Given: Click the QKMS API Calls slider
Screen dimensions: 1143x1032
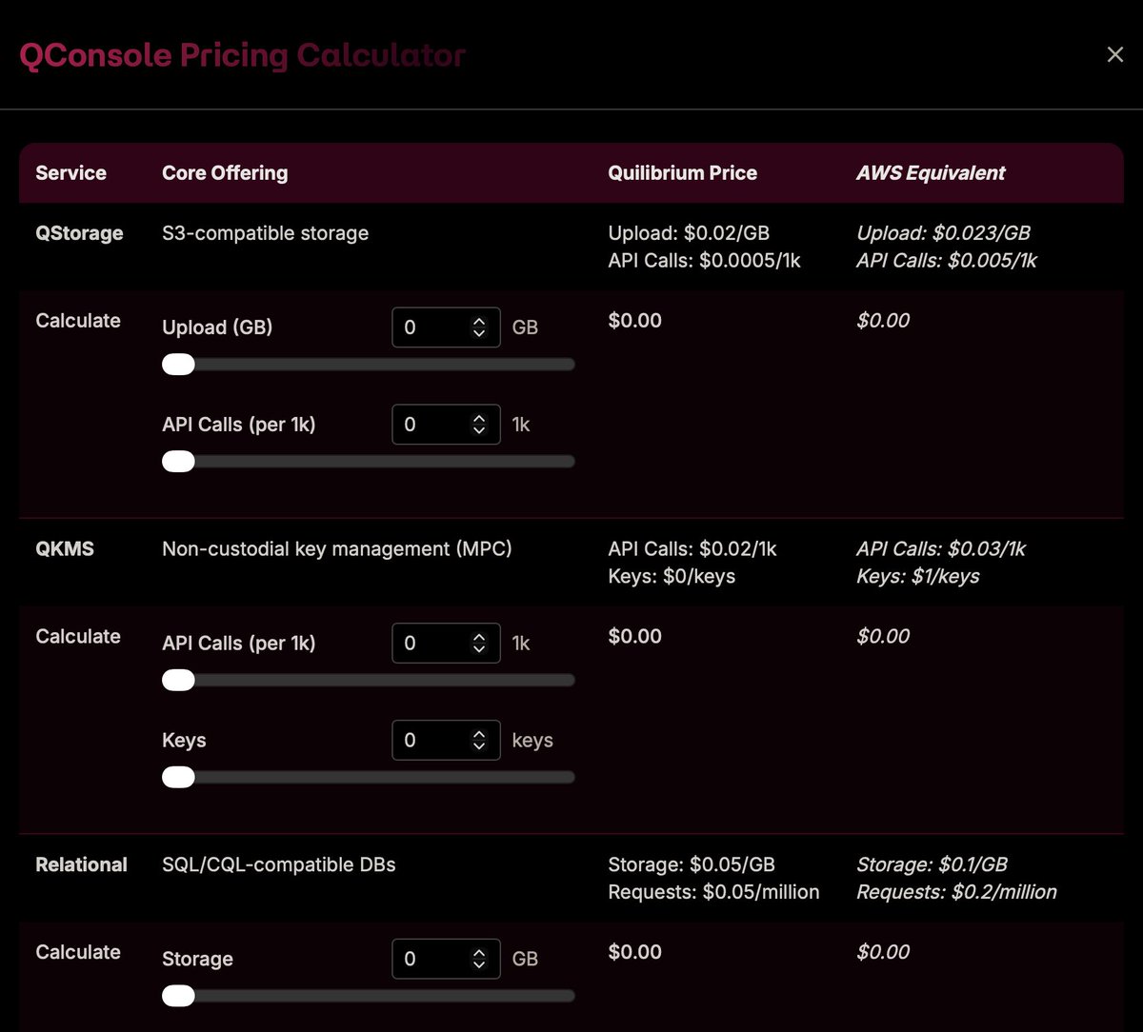Looking at the screenshot, I should tap(369, 681).
